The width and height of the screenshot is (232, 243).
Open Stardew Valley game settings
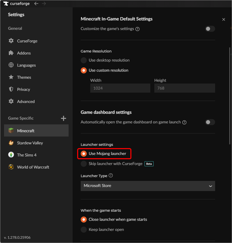(36, 143)
